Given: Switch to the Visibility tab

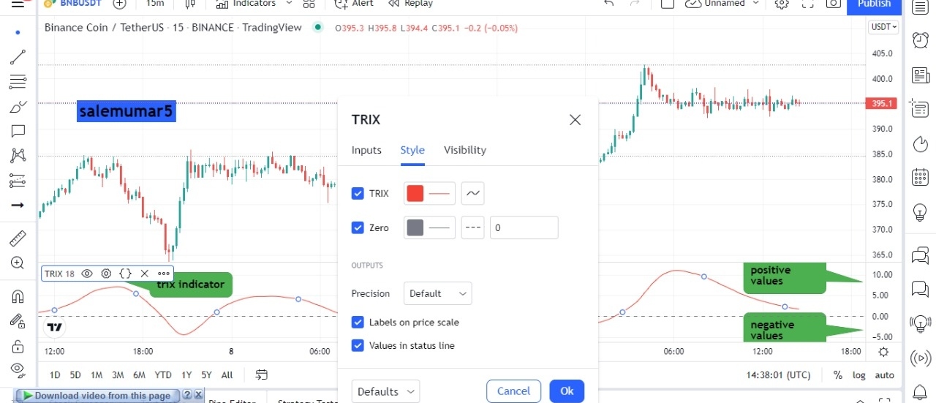Looking at the screenshot, I should (x=464, y=150).
